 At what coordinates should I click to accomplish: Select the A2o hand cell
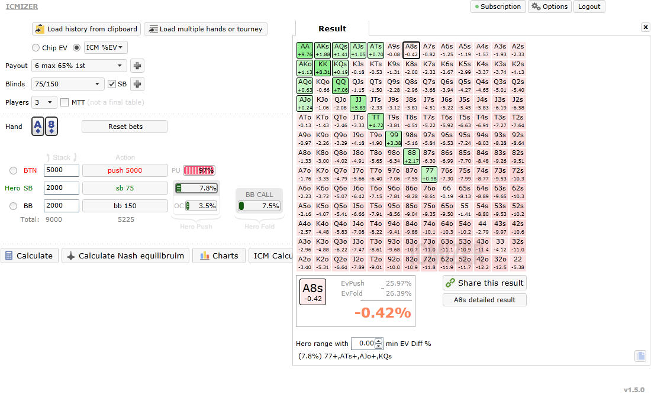[305, 263]
